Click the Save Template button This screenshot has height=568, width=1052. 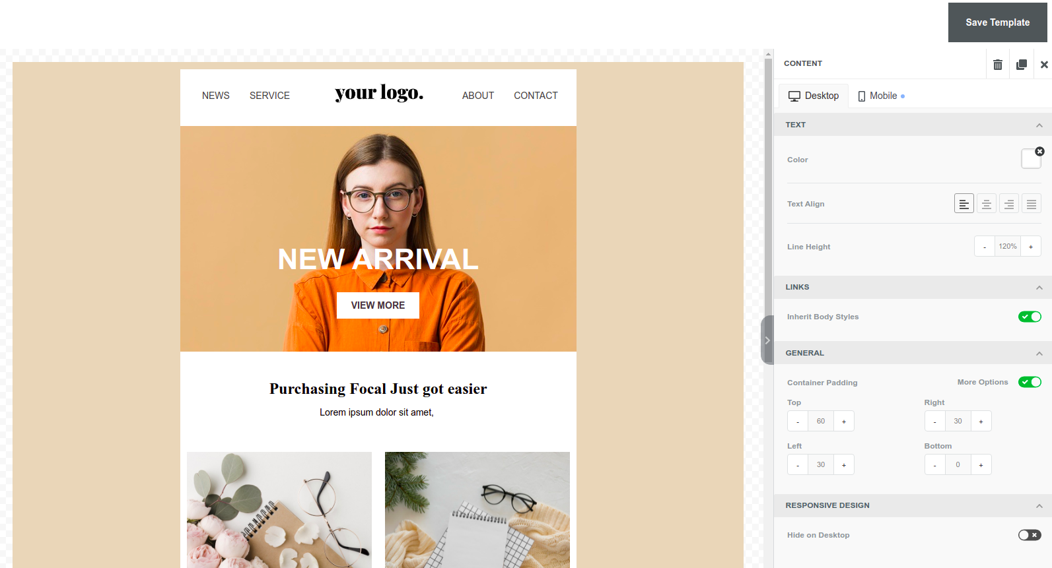pos(998,22)
